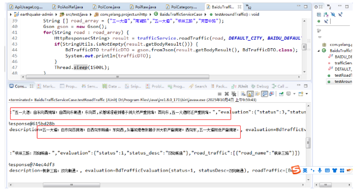Image resolution: width=356 pixels, height=191 pixels.
Task: Switch to PoiCategory editor tab
Action: tap(182, 7)
